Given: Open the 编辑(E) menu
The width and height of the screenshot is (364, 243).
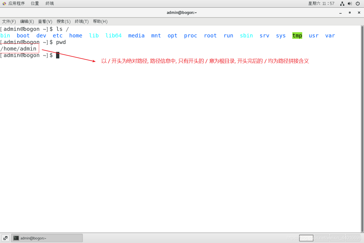Looking at the screenshot, I should 27,21.
